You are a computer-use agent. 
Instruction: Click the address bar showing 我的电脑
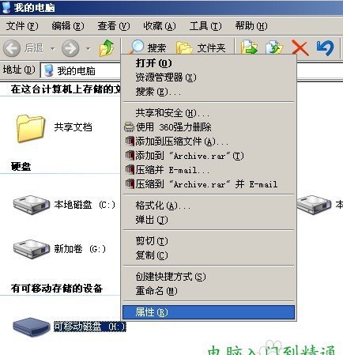(81, 70)
